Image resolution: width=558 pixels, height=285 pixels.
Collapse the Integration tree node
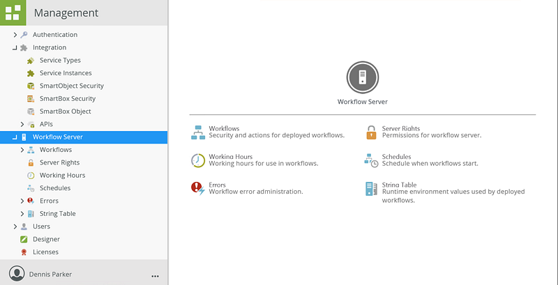click(15, 48)
